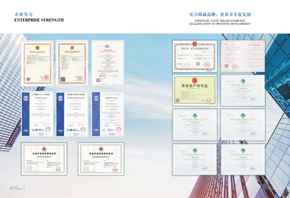The height and width of the screenshot is (198, 290).
Task: Open the two-page open booklet license
Action: click(243, 56)
